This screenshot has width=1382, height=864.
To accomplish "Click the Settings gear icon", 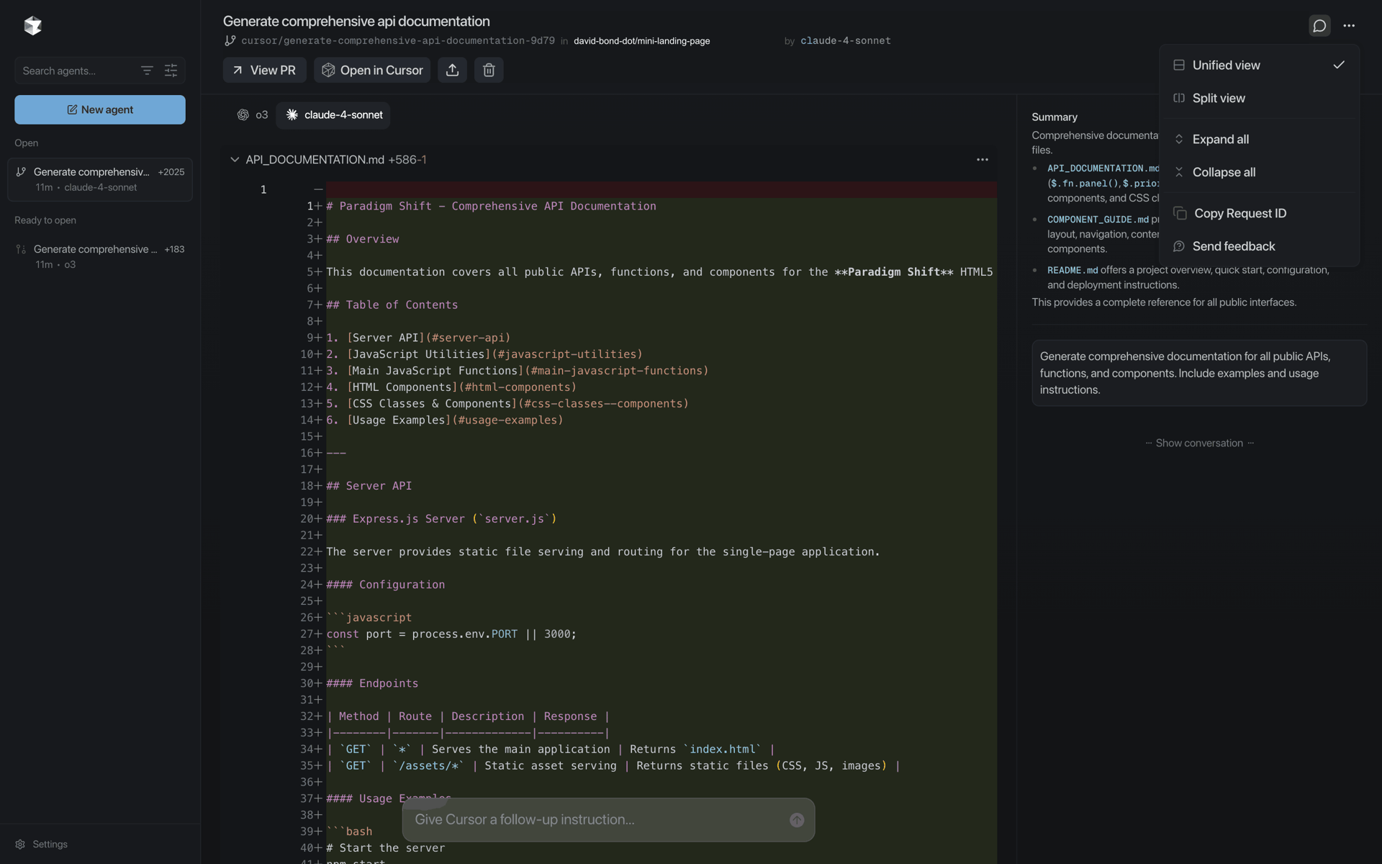I will [x=20, y=844].
